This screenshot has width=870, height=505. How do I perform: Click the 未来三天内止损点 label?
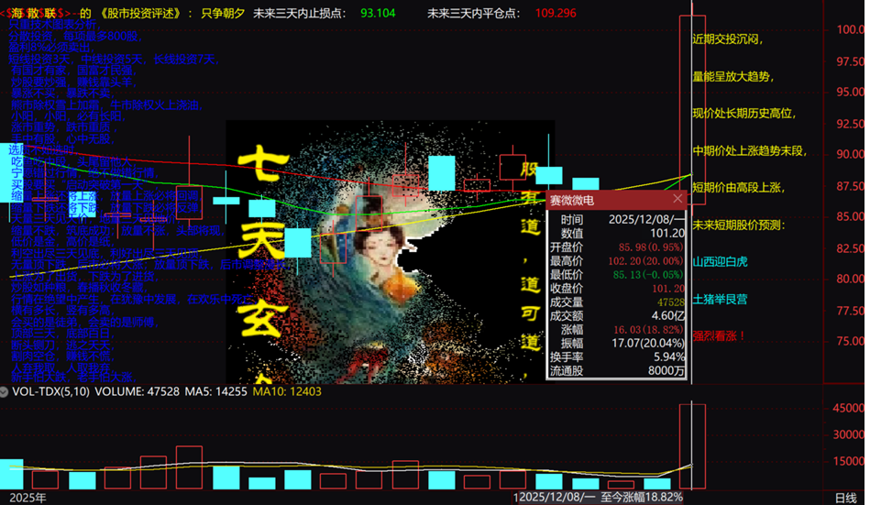pyautogui.click(x=300, y=13)
